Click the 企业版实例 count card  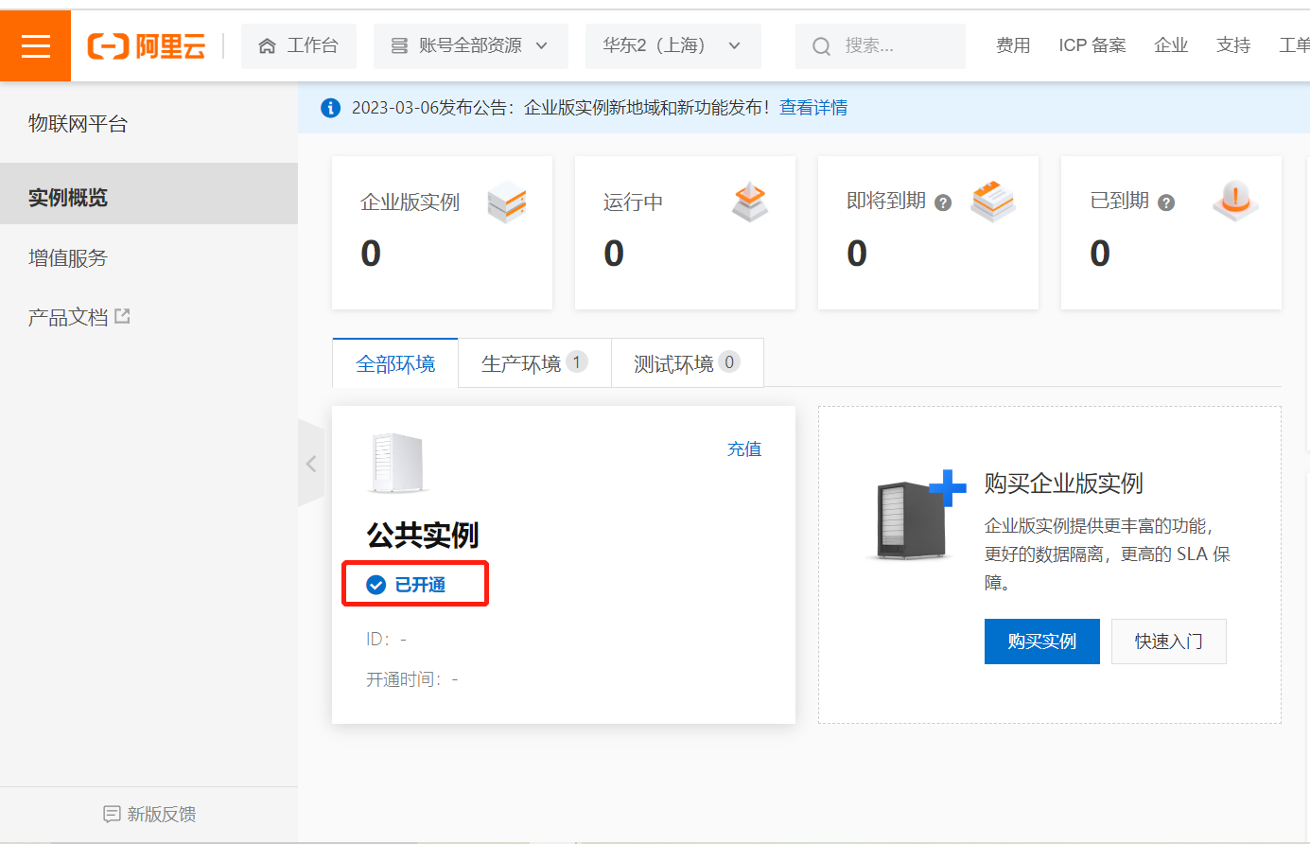point(442,232)
